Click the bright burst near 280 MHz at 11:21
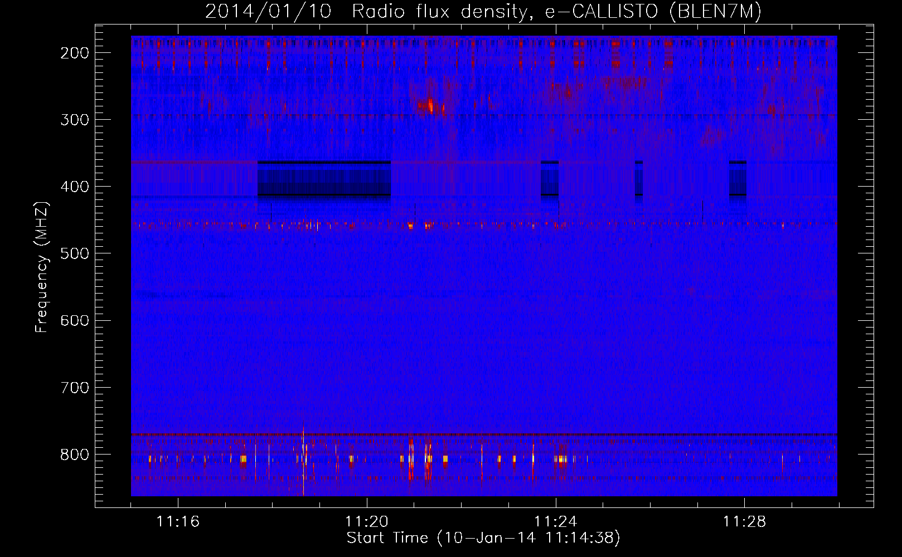Image resolution: width=902 pixels, height=557 pixels. 430,105
